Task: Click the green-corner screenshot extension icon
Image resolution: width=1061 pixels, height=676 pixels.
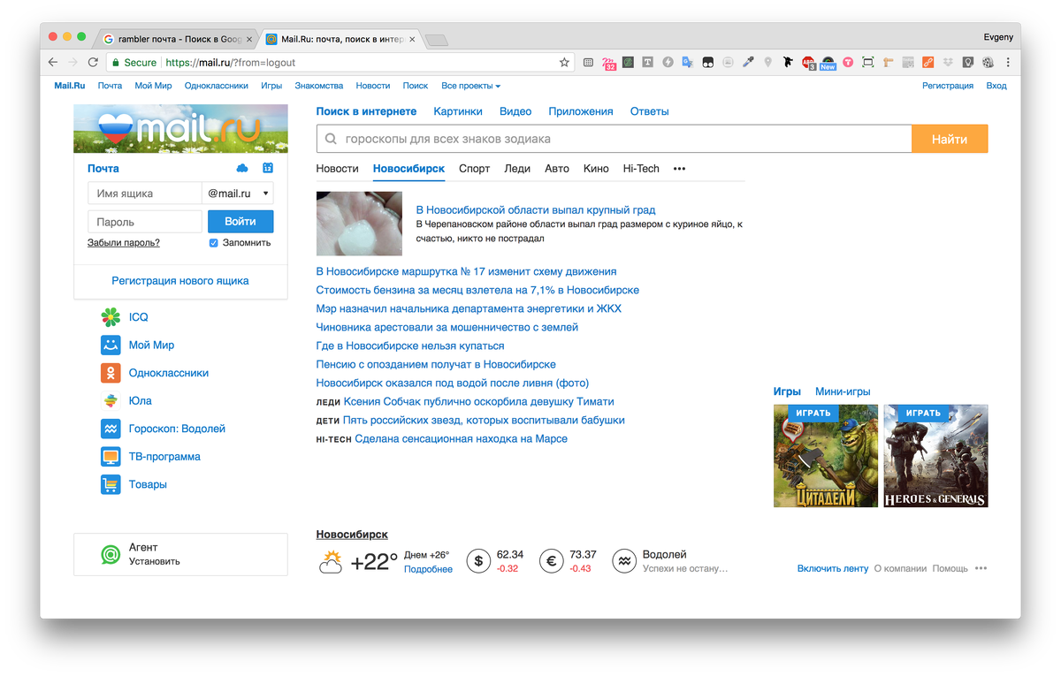Action: (867, 62)
